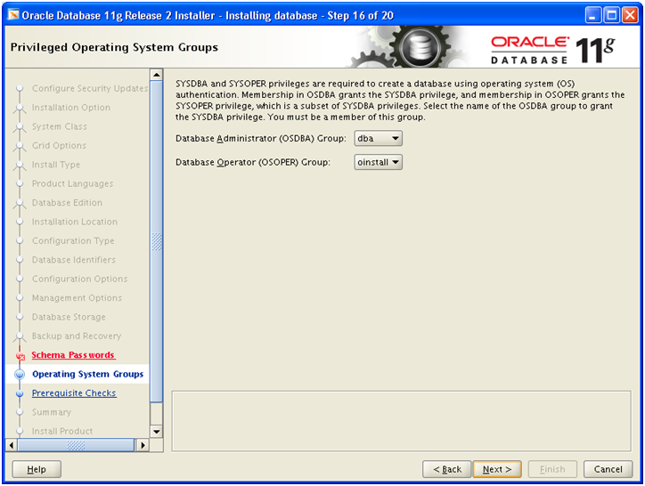
Task: Open Help for this installer step
Action: click(37, 469)
